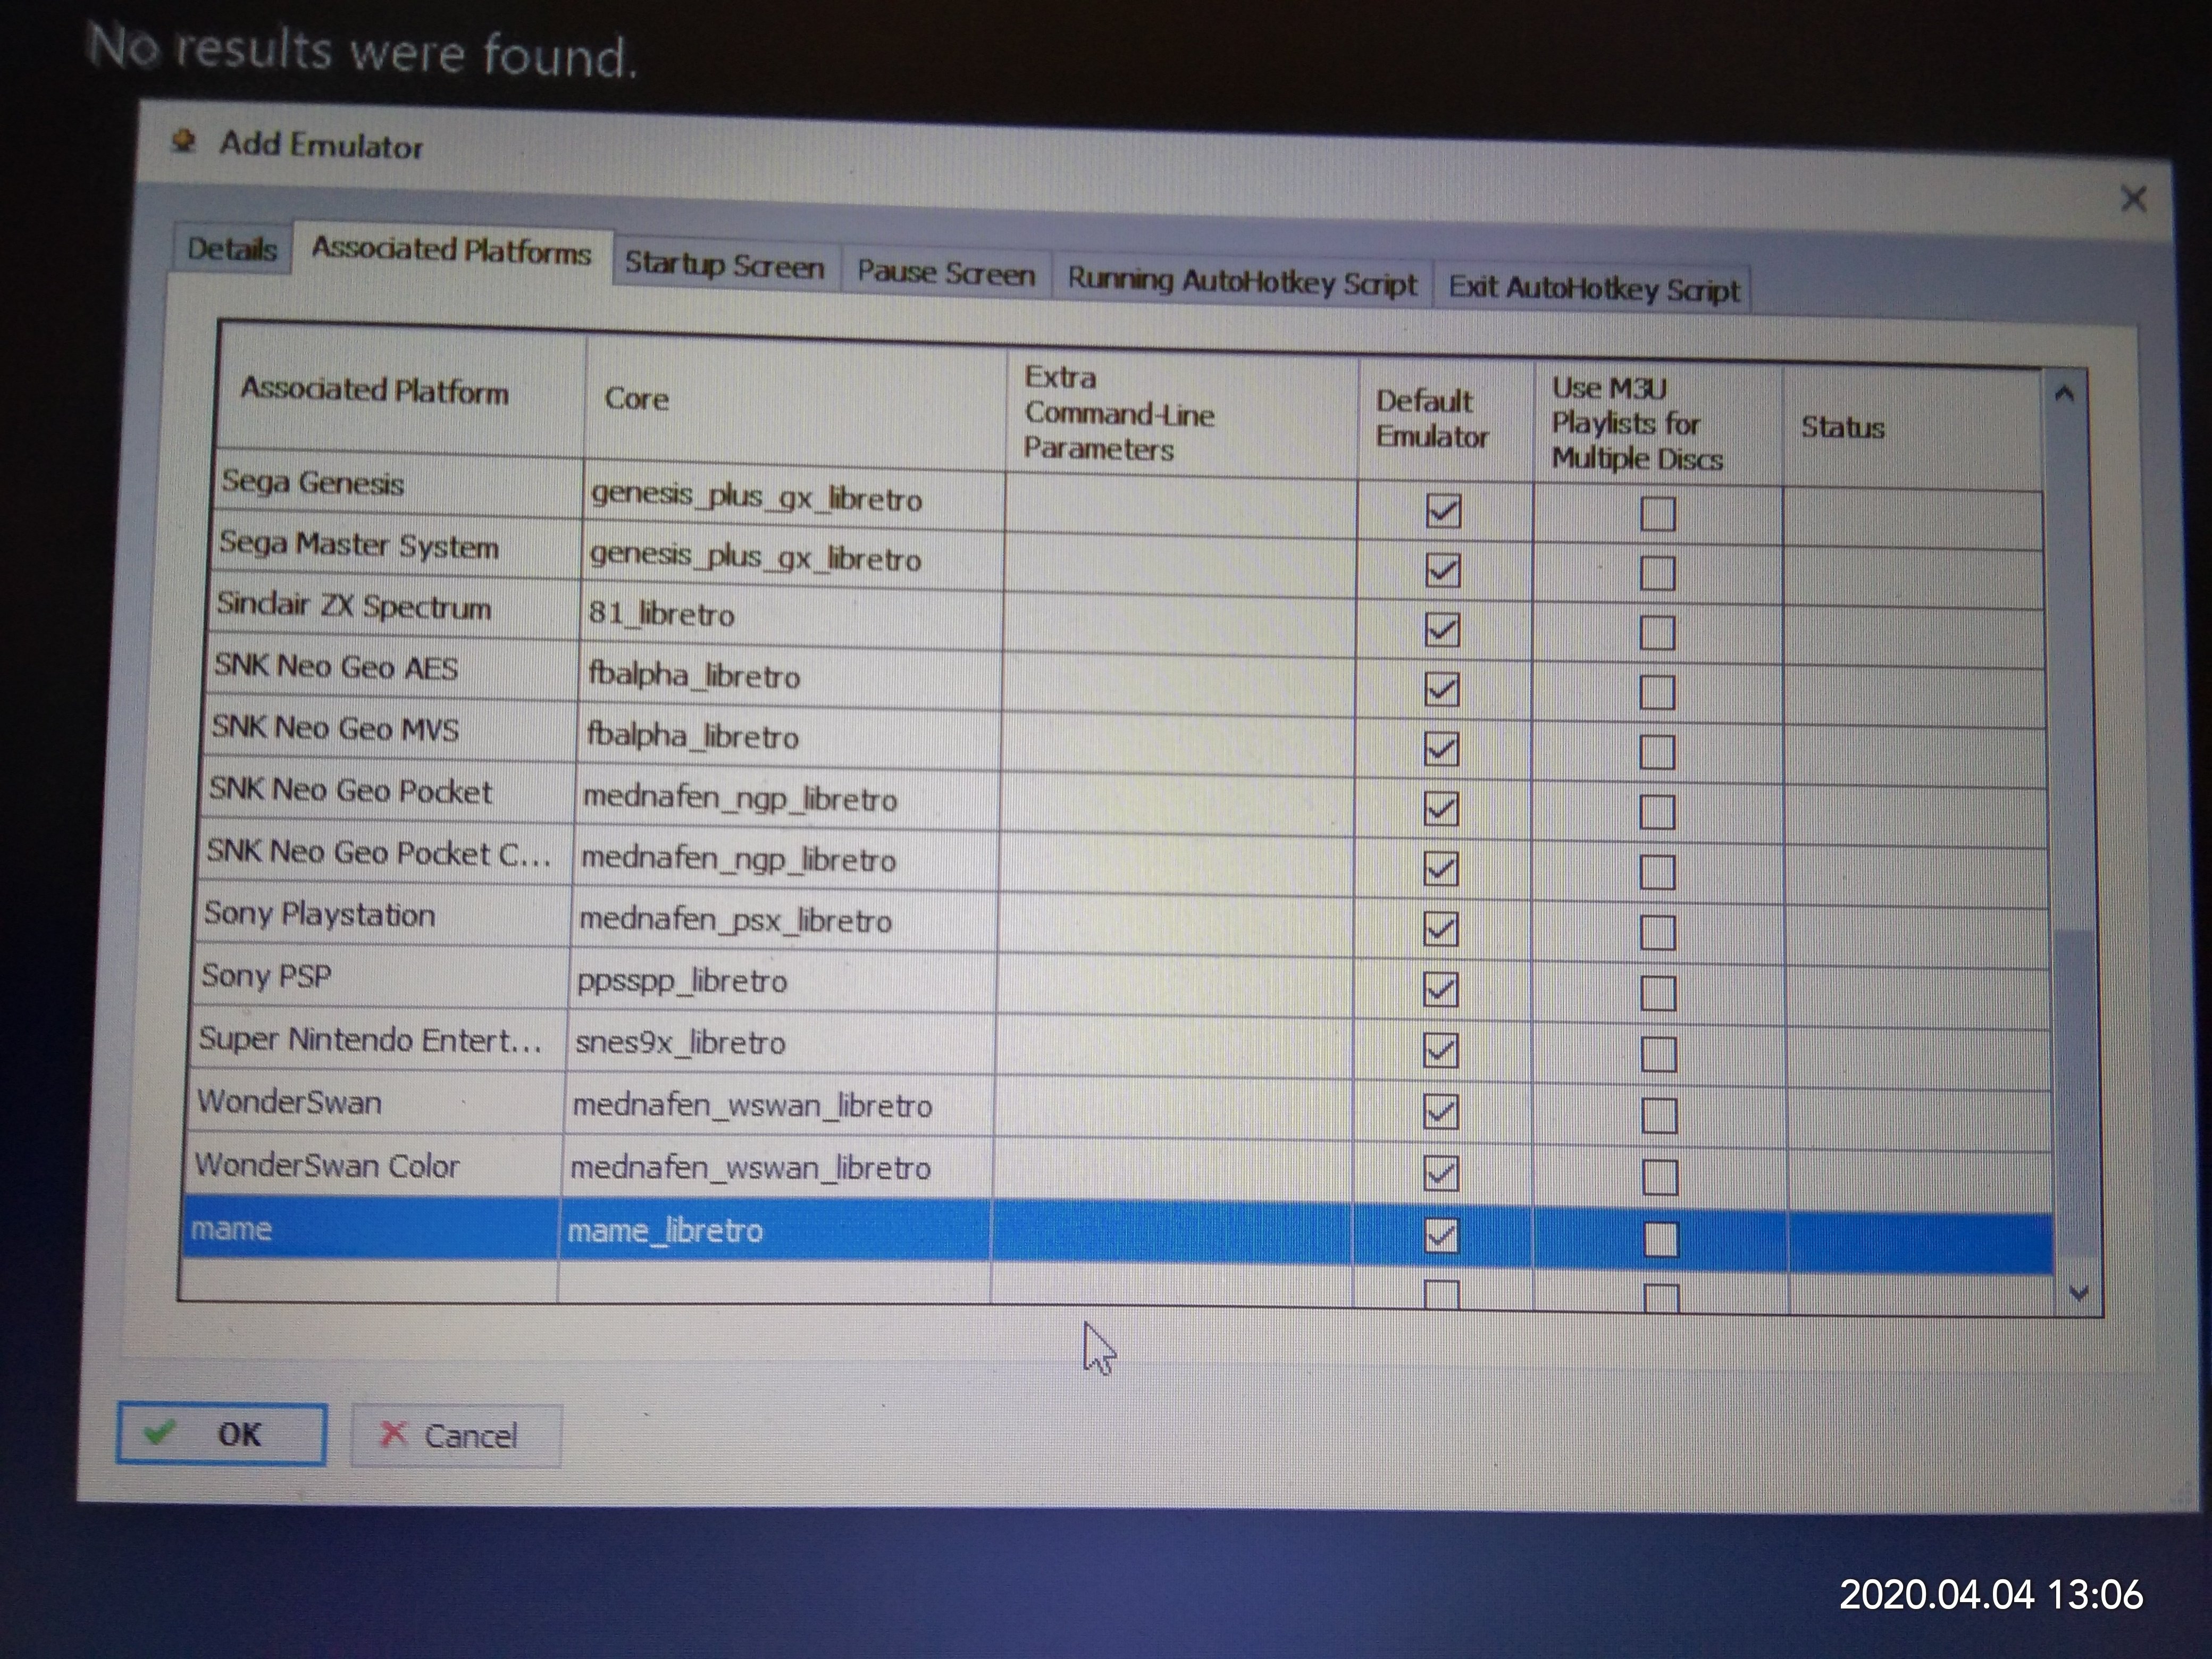2212x1659 pixels.
Task: Uncheck Default Emulator for Sinclair ZX Spectrum
Action: tap(1442, 630)
